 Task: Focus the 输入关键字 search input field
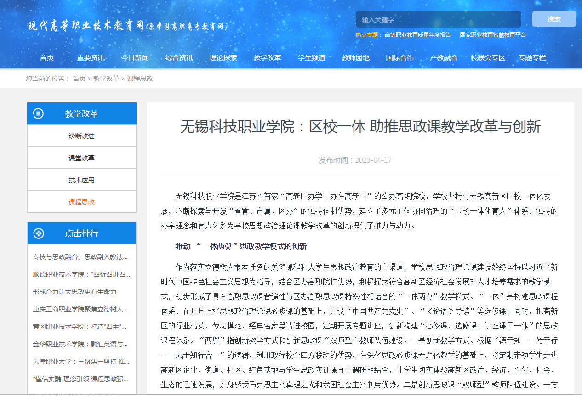438,19
